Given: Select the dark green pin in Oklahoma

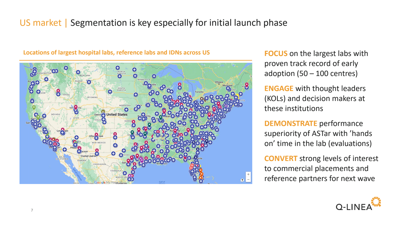Looking at the screenshot, I should click(132, 132).
